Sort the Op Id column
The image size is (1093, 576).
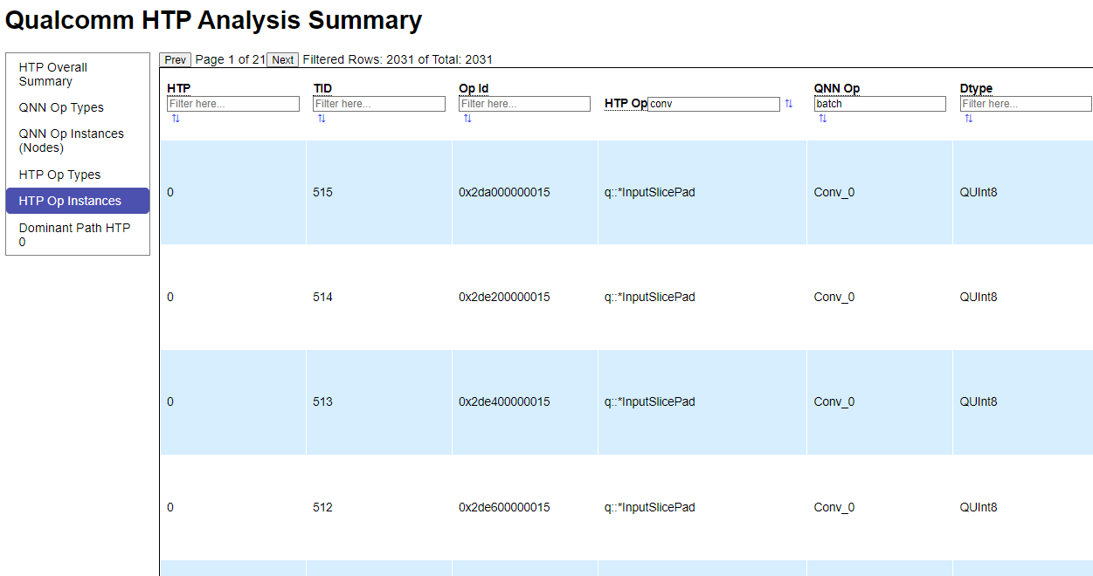coord(467,118)
